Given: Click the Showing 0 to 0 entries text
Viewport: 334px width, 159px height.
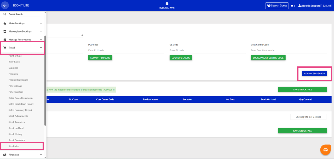Looking at the screenshot, I should [x=308, y=117].
